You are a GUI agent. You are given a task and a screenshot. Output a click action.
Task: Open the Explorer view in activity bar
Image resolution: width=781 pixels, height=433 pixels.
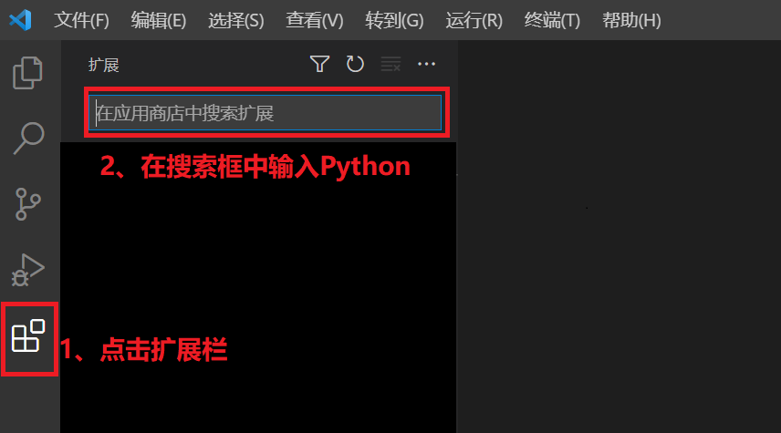tap(28, 73)
